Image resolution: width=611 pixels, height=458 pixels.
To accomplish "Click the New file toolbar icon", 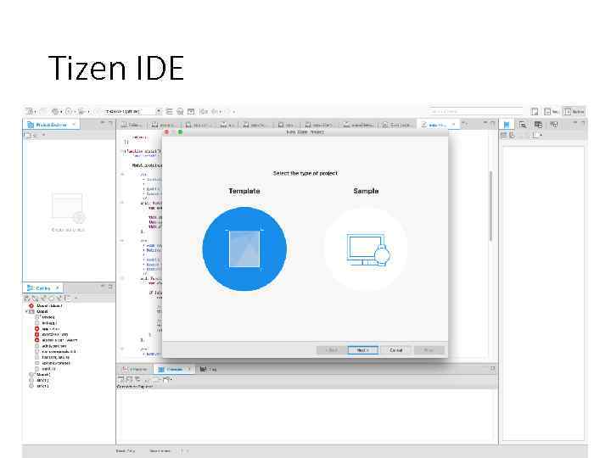I will pyautogui.click(x=29, y=111).
